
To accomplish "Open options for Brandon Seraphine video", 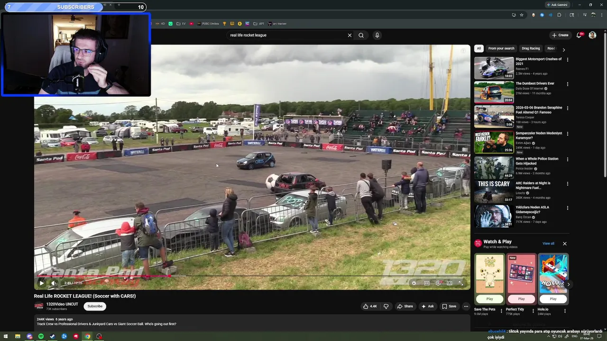I will click(x=567, y=108).
